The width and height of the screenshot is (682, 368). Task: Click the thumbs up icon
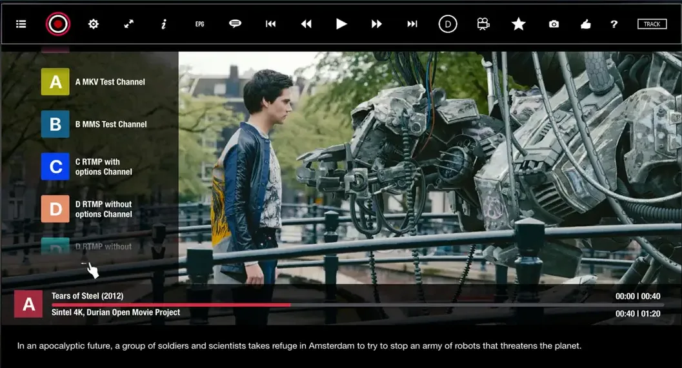585,24
